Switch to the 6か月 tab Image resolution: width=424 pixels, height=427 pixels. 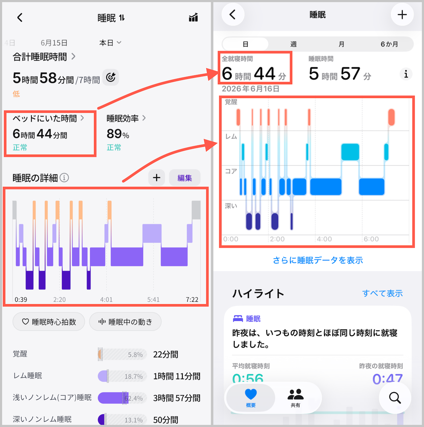pyautogui.click(x=389, y=44)
